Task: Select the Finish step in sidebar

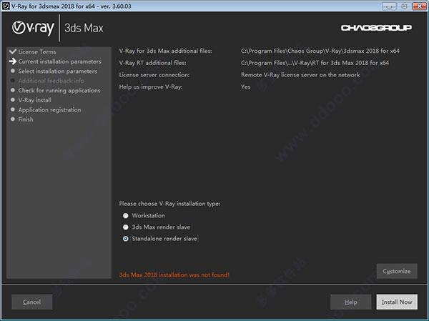Action: click(26, 119)
